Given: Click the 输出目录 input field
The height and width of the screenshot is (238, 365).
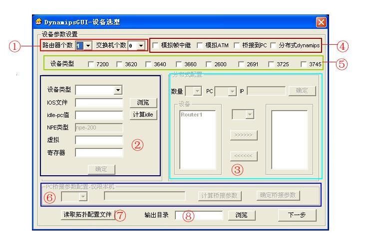Looking at the screenshot, I should click(x=199, y=216).
